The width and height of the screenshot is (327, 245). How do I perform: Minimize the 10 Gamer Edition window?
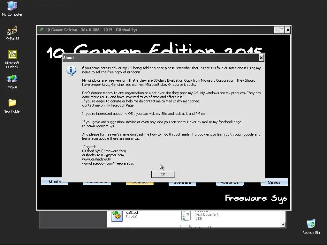click(276, 30)
